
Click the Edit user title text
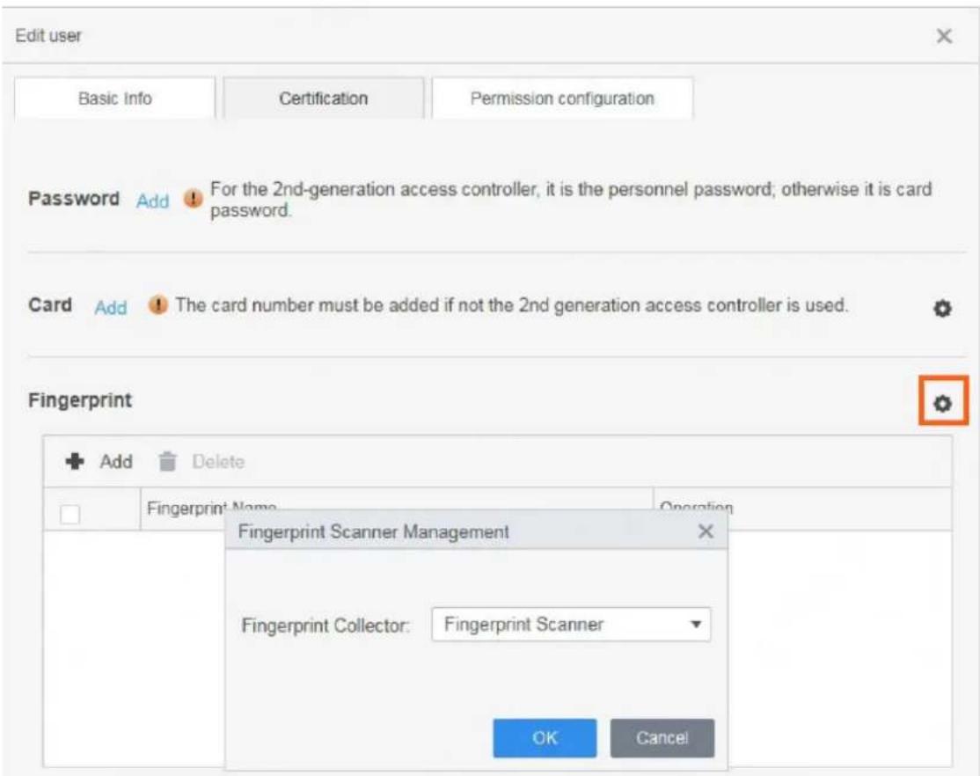(x=48, y=36)
